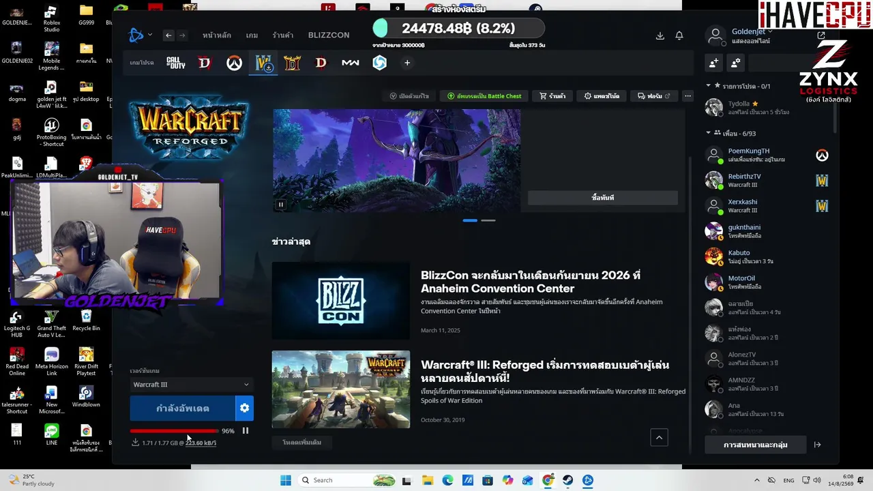Switch to the BLIZZCON tab
The height and width of the screenshot is (491, 873).
(329, 35)
